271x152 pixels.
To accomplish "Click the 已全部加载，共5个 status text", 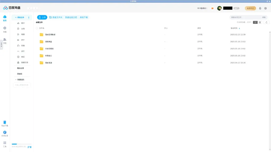I will point(244,23).
